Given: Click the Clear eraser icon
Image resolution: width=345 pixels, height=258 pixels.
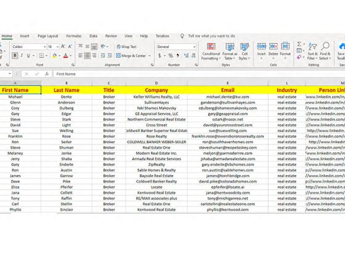Looking at the screenshot, I should point(299,57).
